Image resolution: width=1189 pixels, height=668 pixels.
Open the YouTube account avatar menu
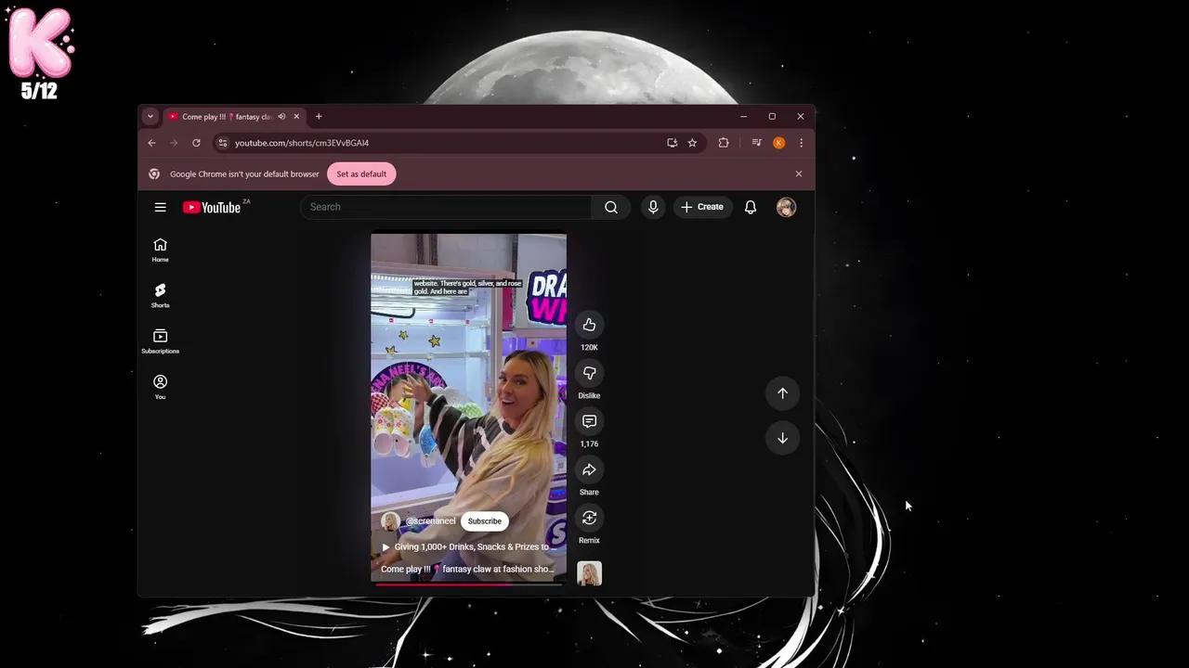point(786,207)
